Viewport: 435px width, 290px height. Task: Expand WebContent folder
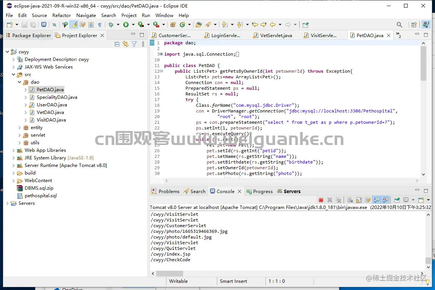point(13,181)
